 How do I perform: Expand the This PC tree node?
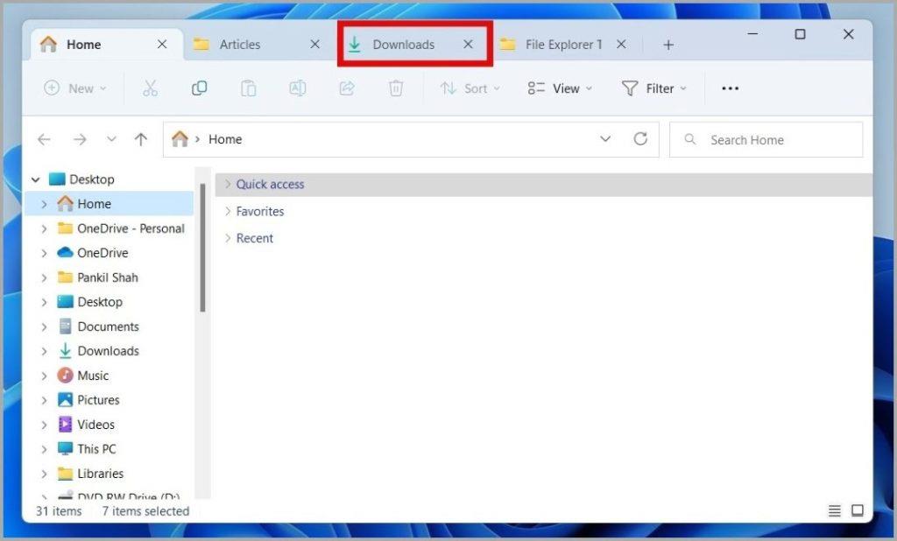44,449
